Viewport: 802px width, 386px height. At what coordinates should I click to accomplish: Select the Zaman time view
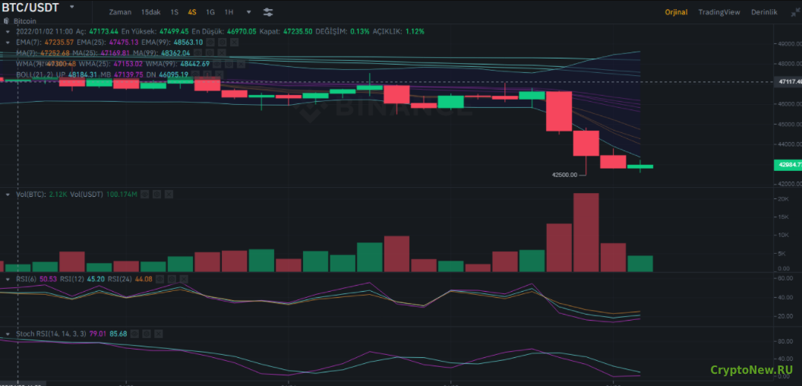click(x=120, y=11)
